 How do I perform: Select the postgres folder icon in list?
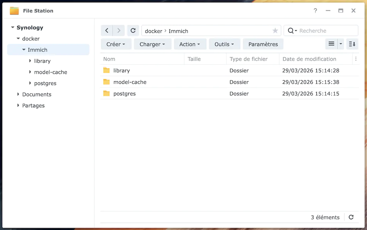click(x=106, y=93)
